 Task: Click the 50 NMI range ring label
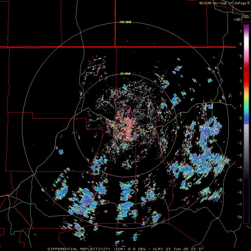[125, 74]
